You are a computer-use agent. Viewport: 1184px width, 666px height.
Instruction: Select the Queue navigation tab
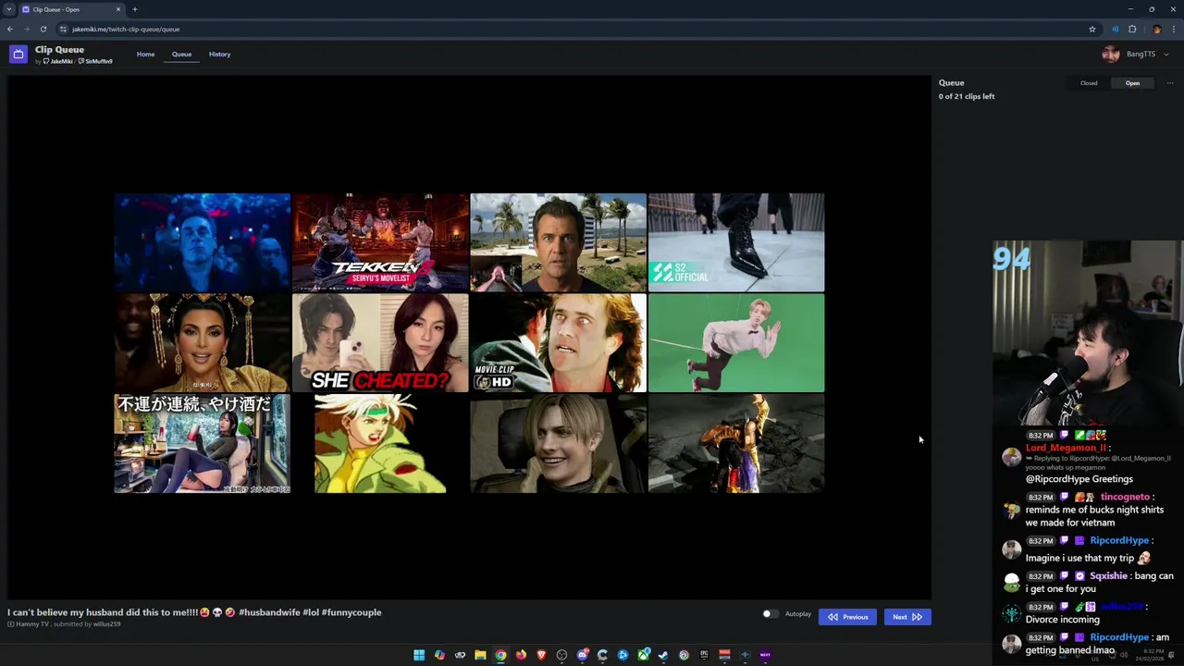point(181,55)
